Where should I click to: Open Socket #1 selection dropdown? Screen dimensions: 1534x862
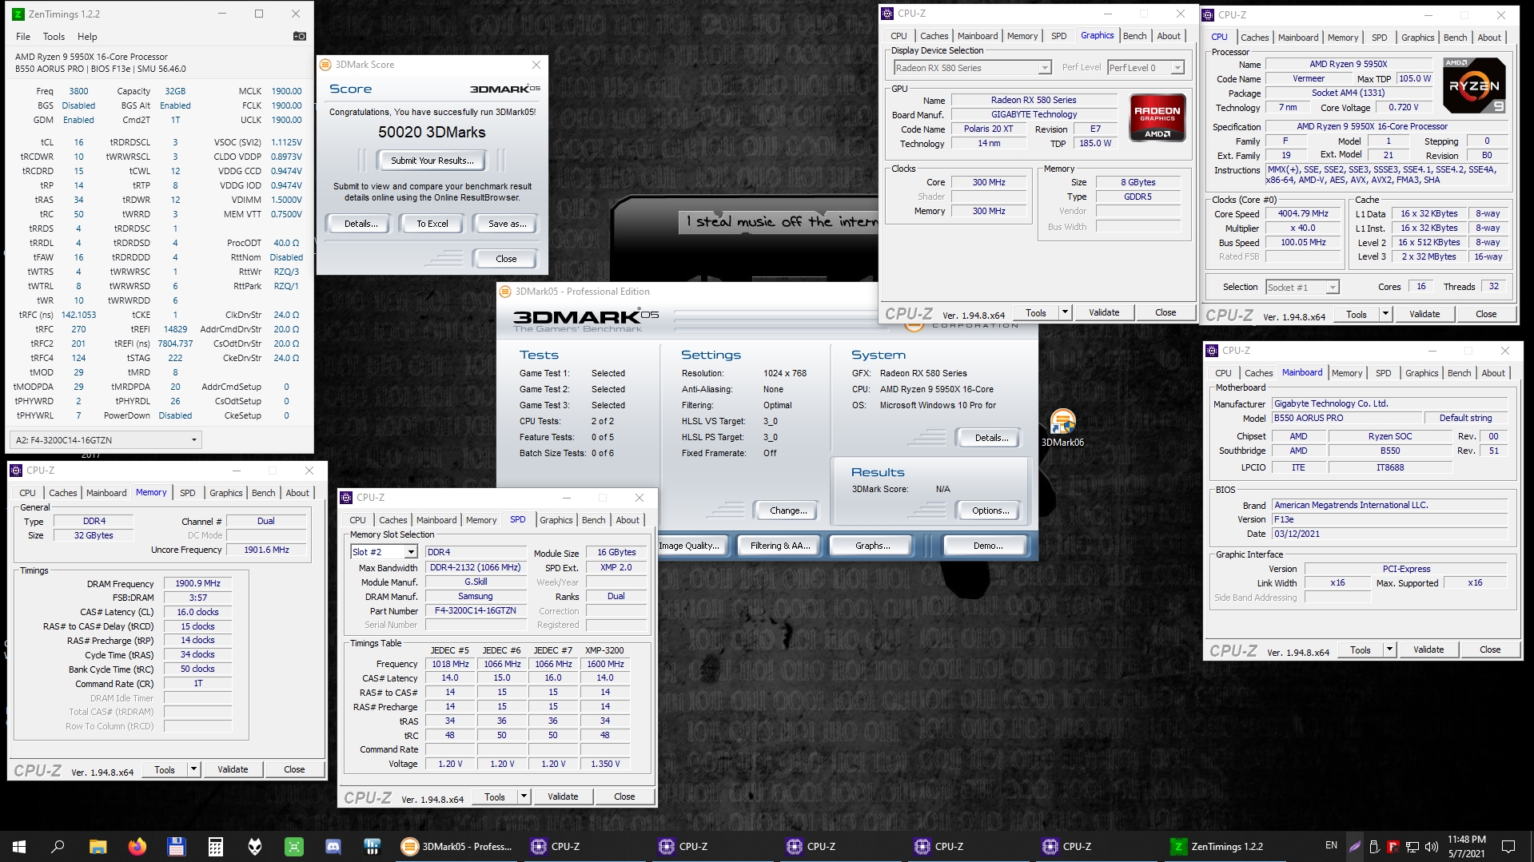coord(1302,287)
